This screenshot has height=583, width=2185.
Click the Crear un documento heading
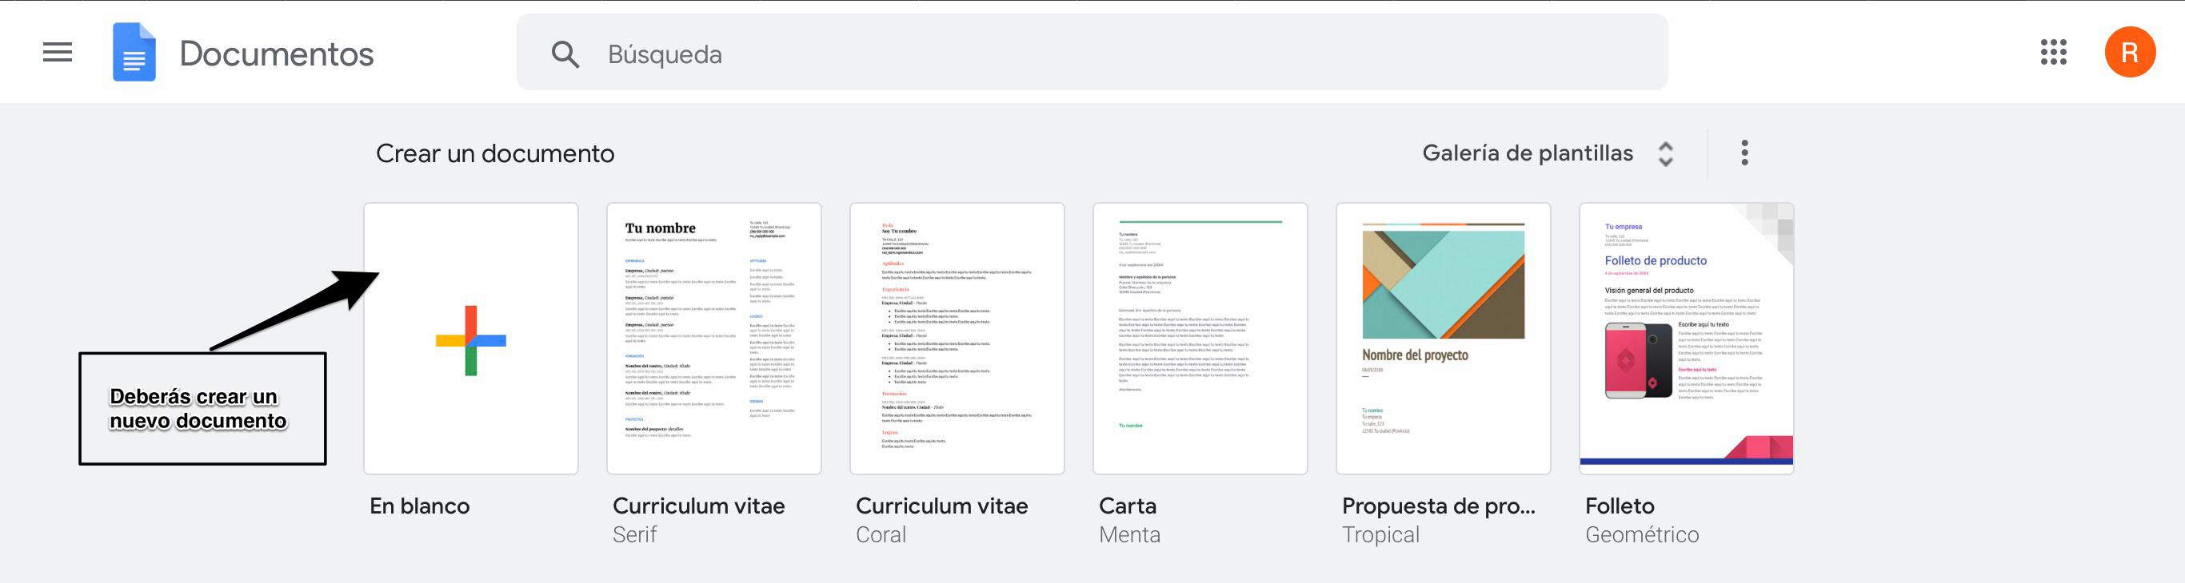(x=494, y=153)
